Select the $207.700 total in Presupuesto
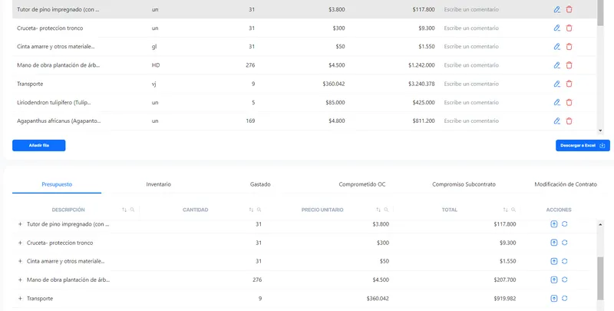The width and height of the screenshot is (614, 311). tap(505, 280)
